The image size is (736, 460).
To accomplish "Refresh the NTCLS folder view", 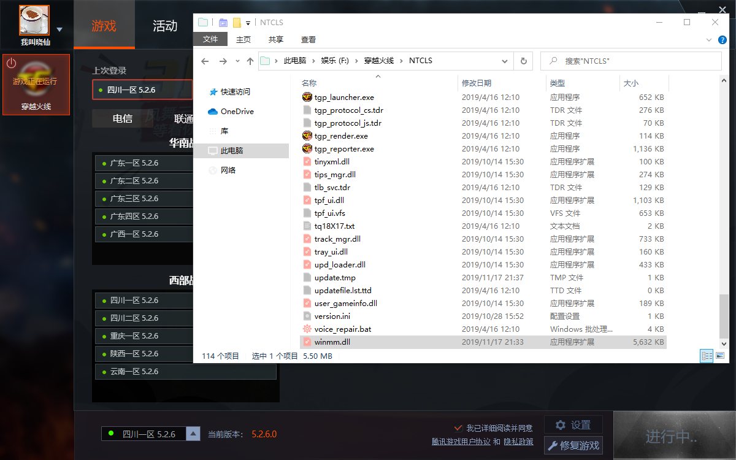I will [523, 61].
